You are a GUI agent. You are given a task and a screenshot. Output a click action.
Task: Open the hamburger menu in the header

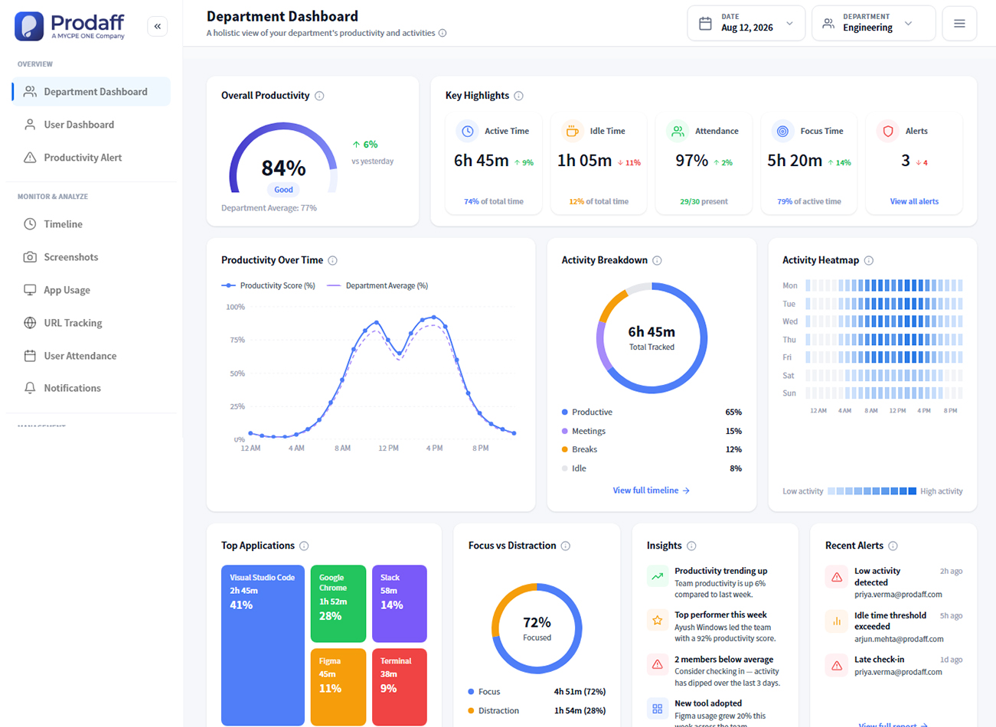point(959,24)
